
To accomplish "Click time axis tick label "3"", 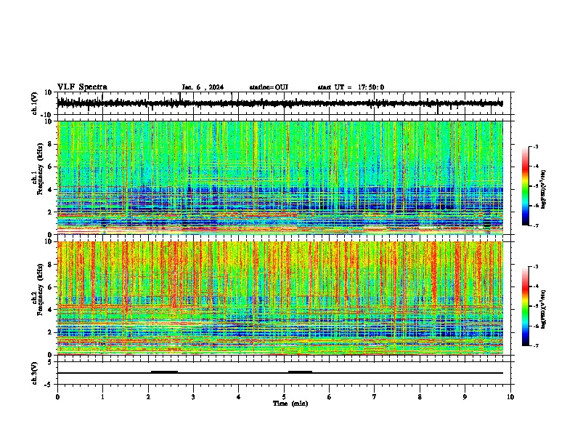I will pos(193,397).
